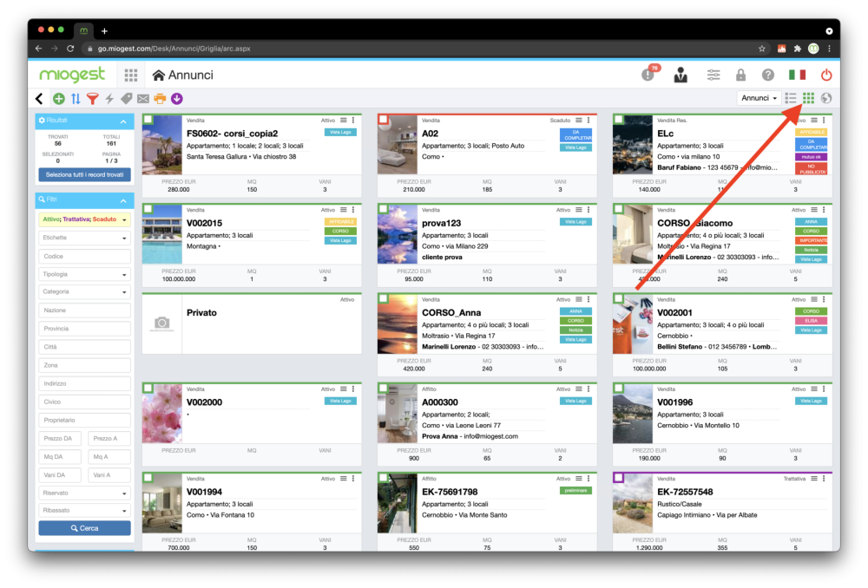Viewport: 868px width, 588px height.
Task: Collapse the Risultati panel
Action: pyautogui.click(x=123, y=121)
